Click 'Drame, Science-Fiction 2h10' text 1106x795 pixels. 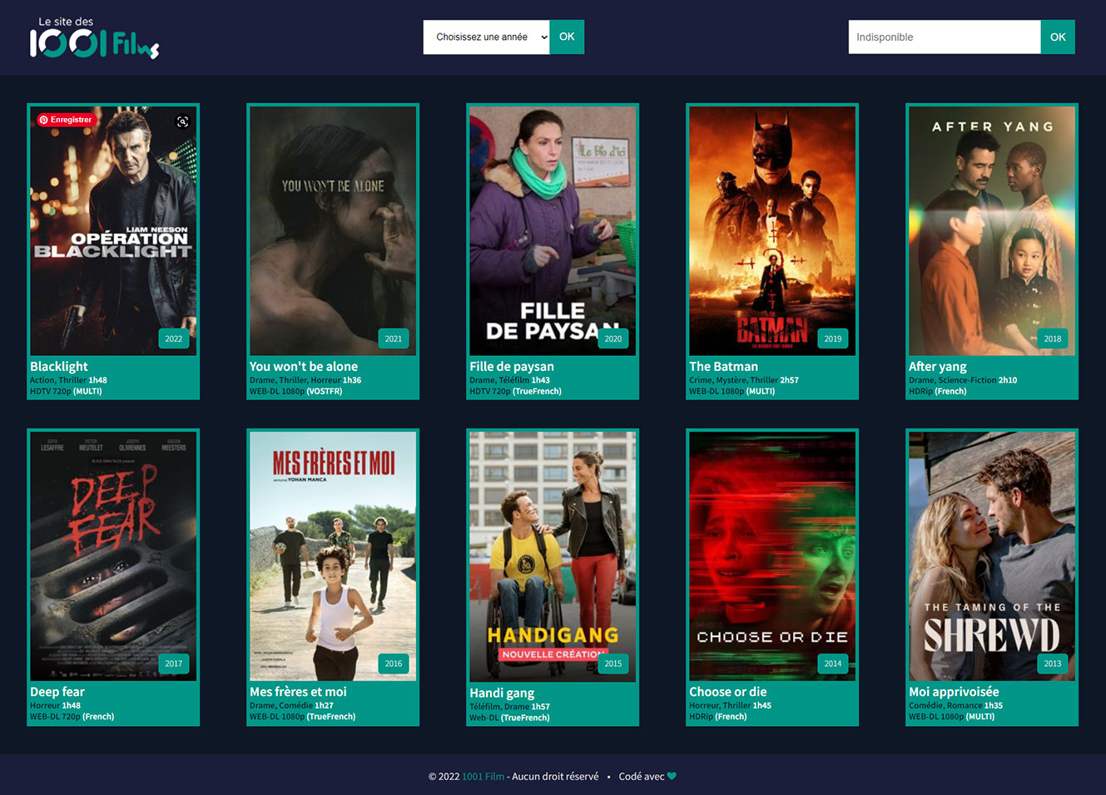coord(963,380)
